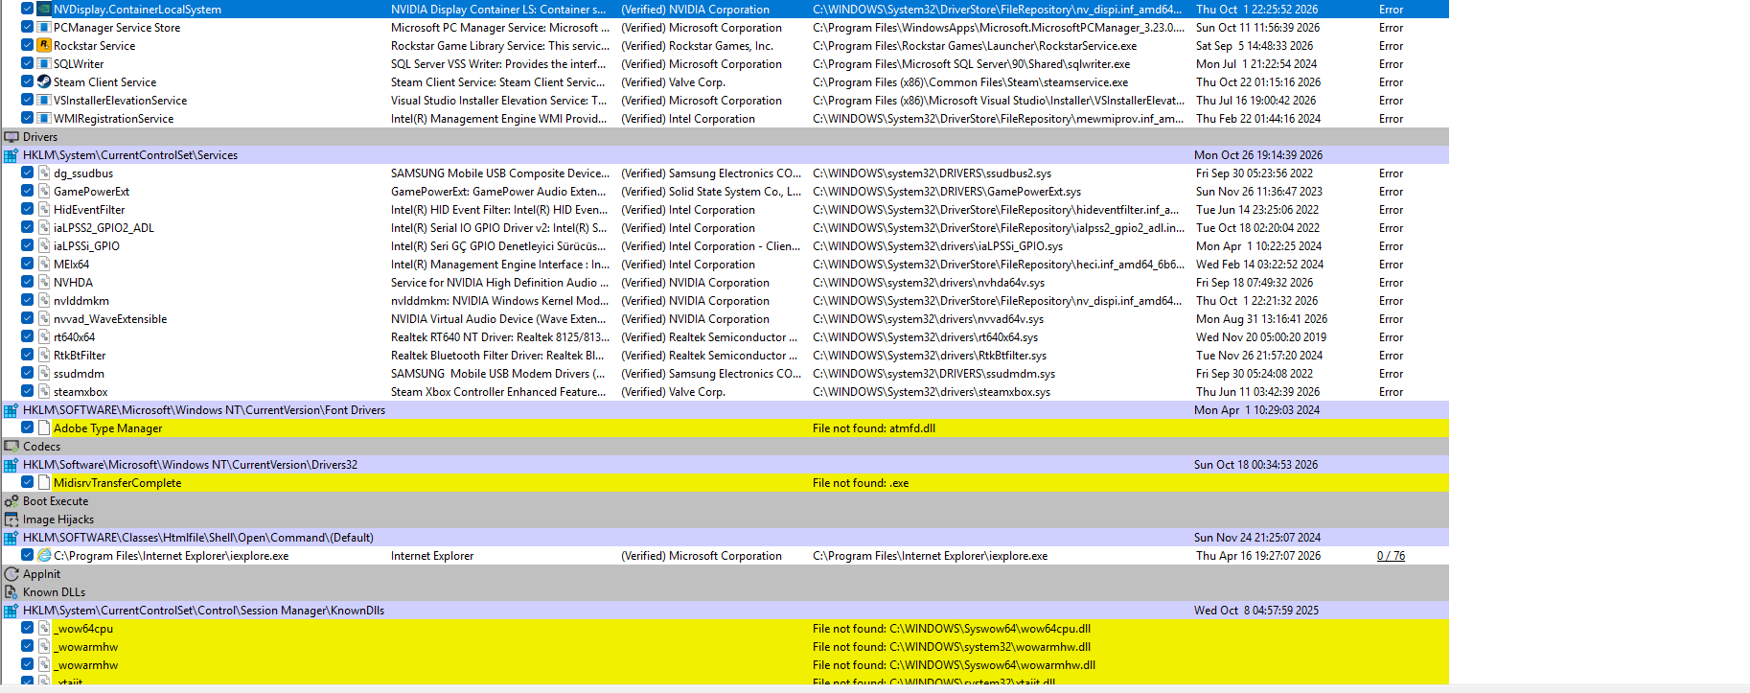Select the KnownDlls registry key row
This screenshot has width=1750, height=693.
(725, 611)
